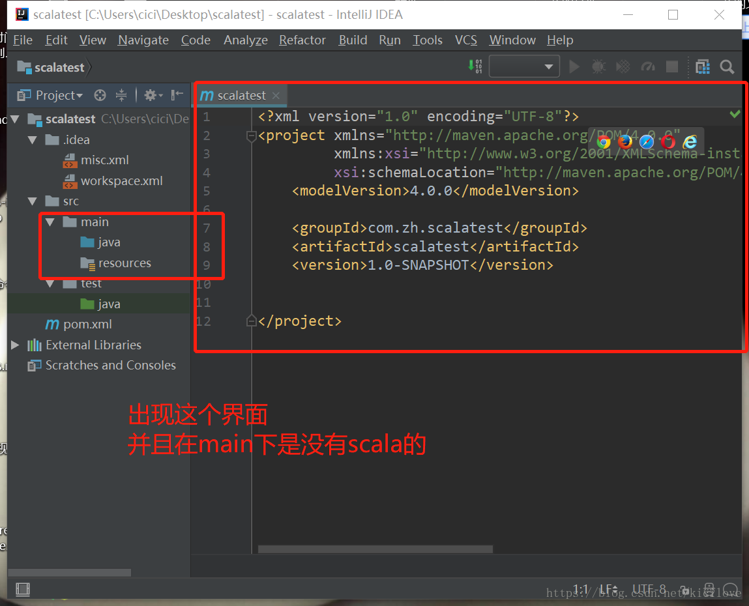Click Scroll from Source target icon
The height and width of the screenshot is (606, 749).
[100, 96]
